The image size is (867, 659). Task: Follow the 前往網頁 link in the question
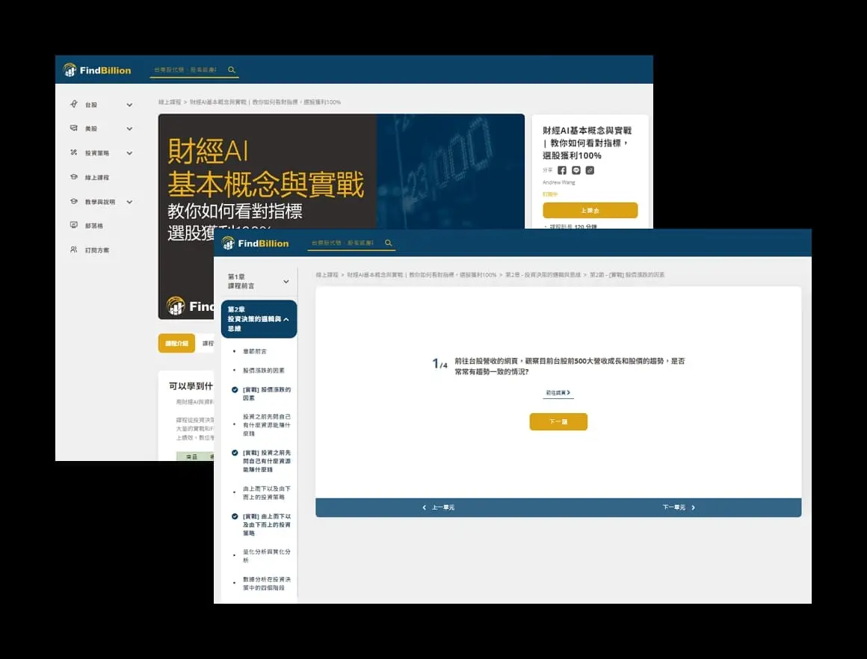pos(558,392)
